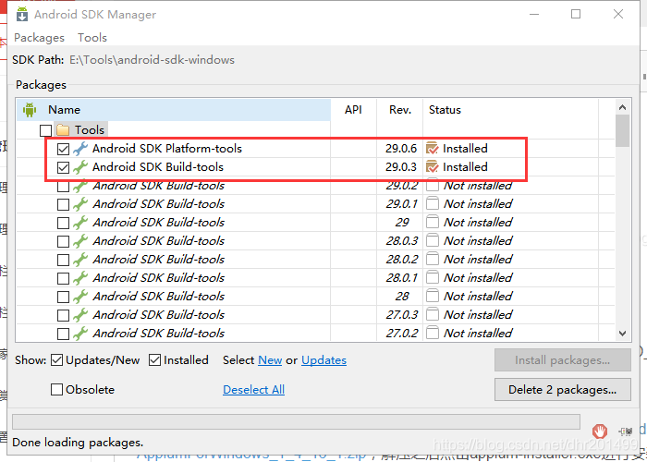
Task: Click wrench icon of Build-tools 27.0.3
Action: coord(80,315)
